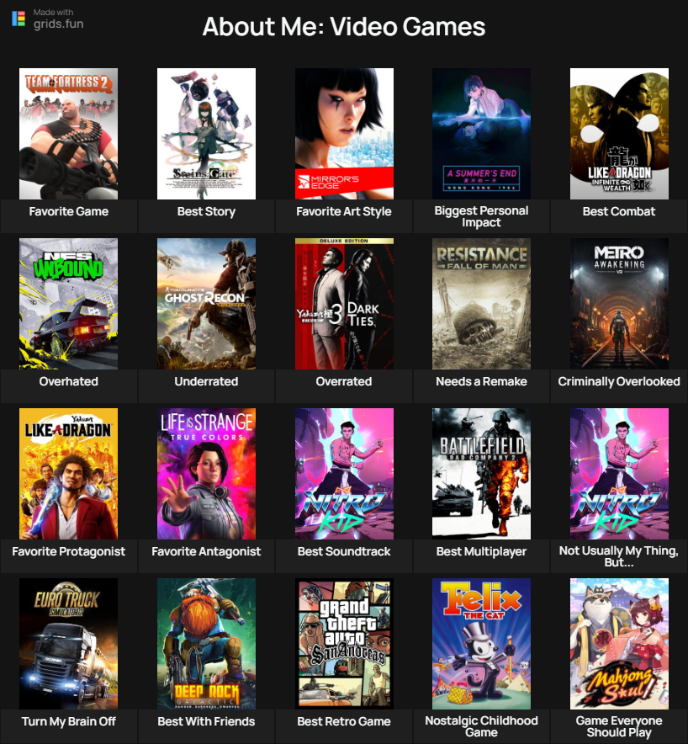This screenshot has height=744, width=688.
Task: Click Nitro Kid cover in Not Usually My Thing cell
Action: pos(619,474)
